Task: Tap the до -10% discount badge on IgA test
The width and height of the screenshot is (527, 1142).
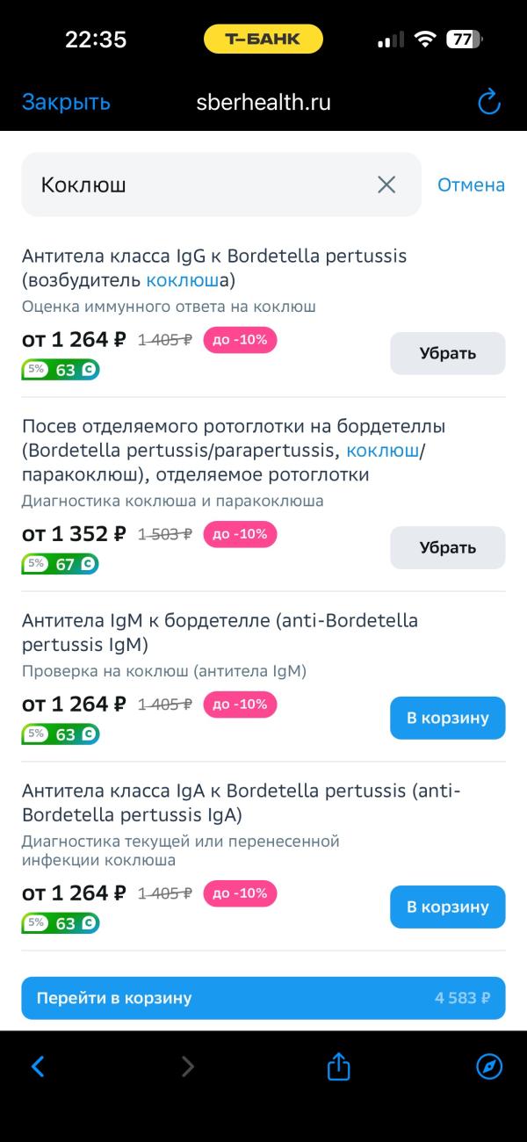Action: point(240,893)
